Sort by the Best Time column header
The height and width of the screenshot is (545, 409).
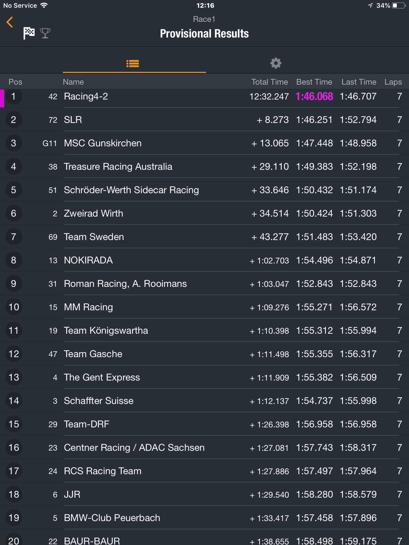tap(314, 82)
